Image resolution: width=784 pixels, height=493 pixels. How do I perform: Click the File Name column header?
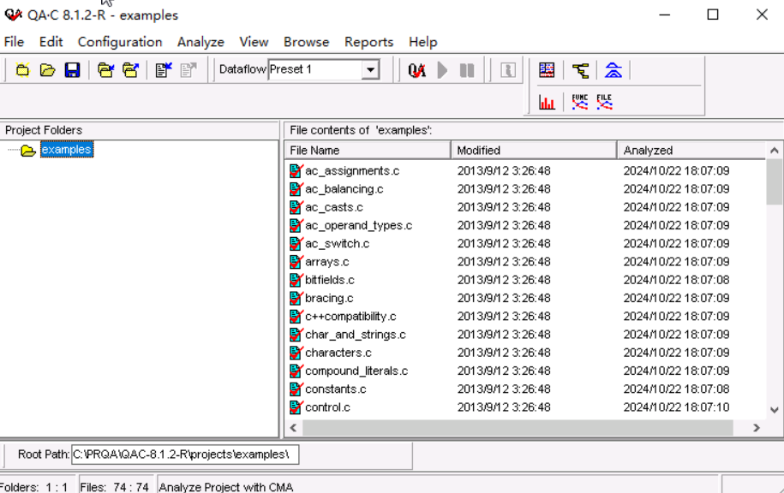pyautogui.click(x=367, y=151)
